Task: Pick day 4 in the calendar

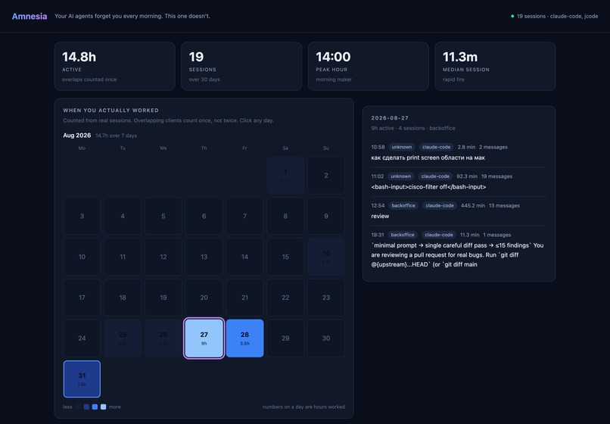Action: pyautogui.click(x=123, y=216)
